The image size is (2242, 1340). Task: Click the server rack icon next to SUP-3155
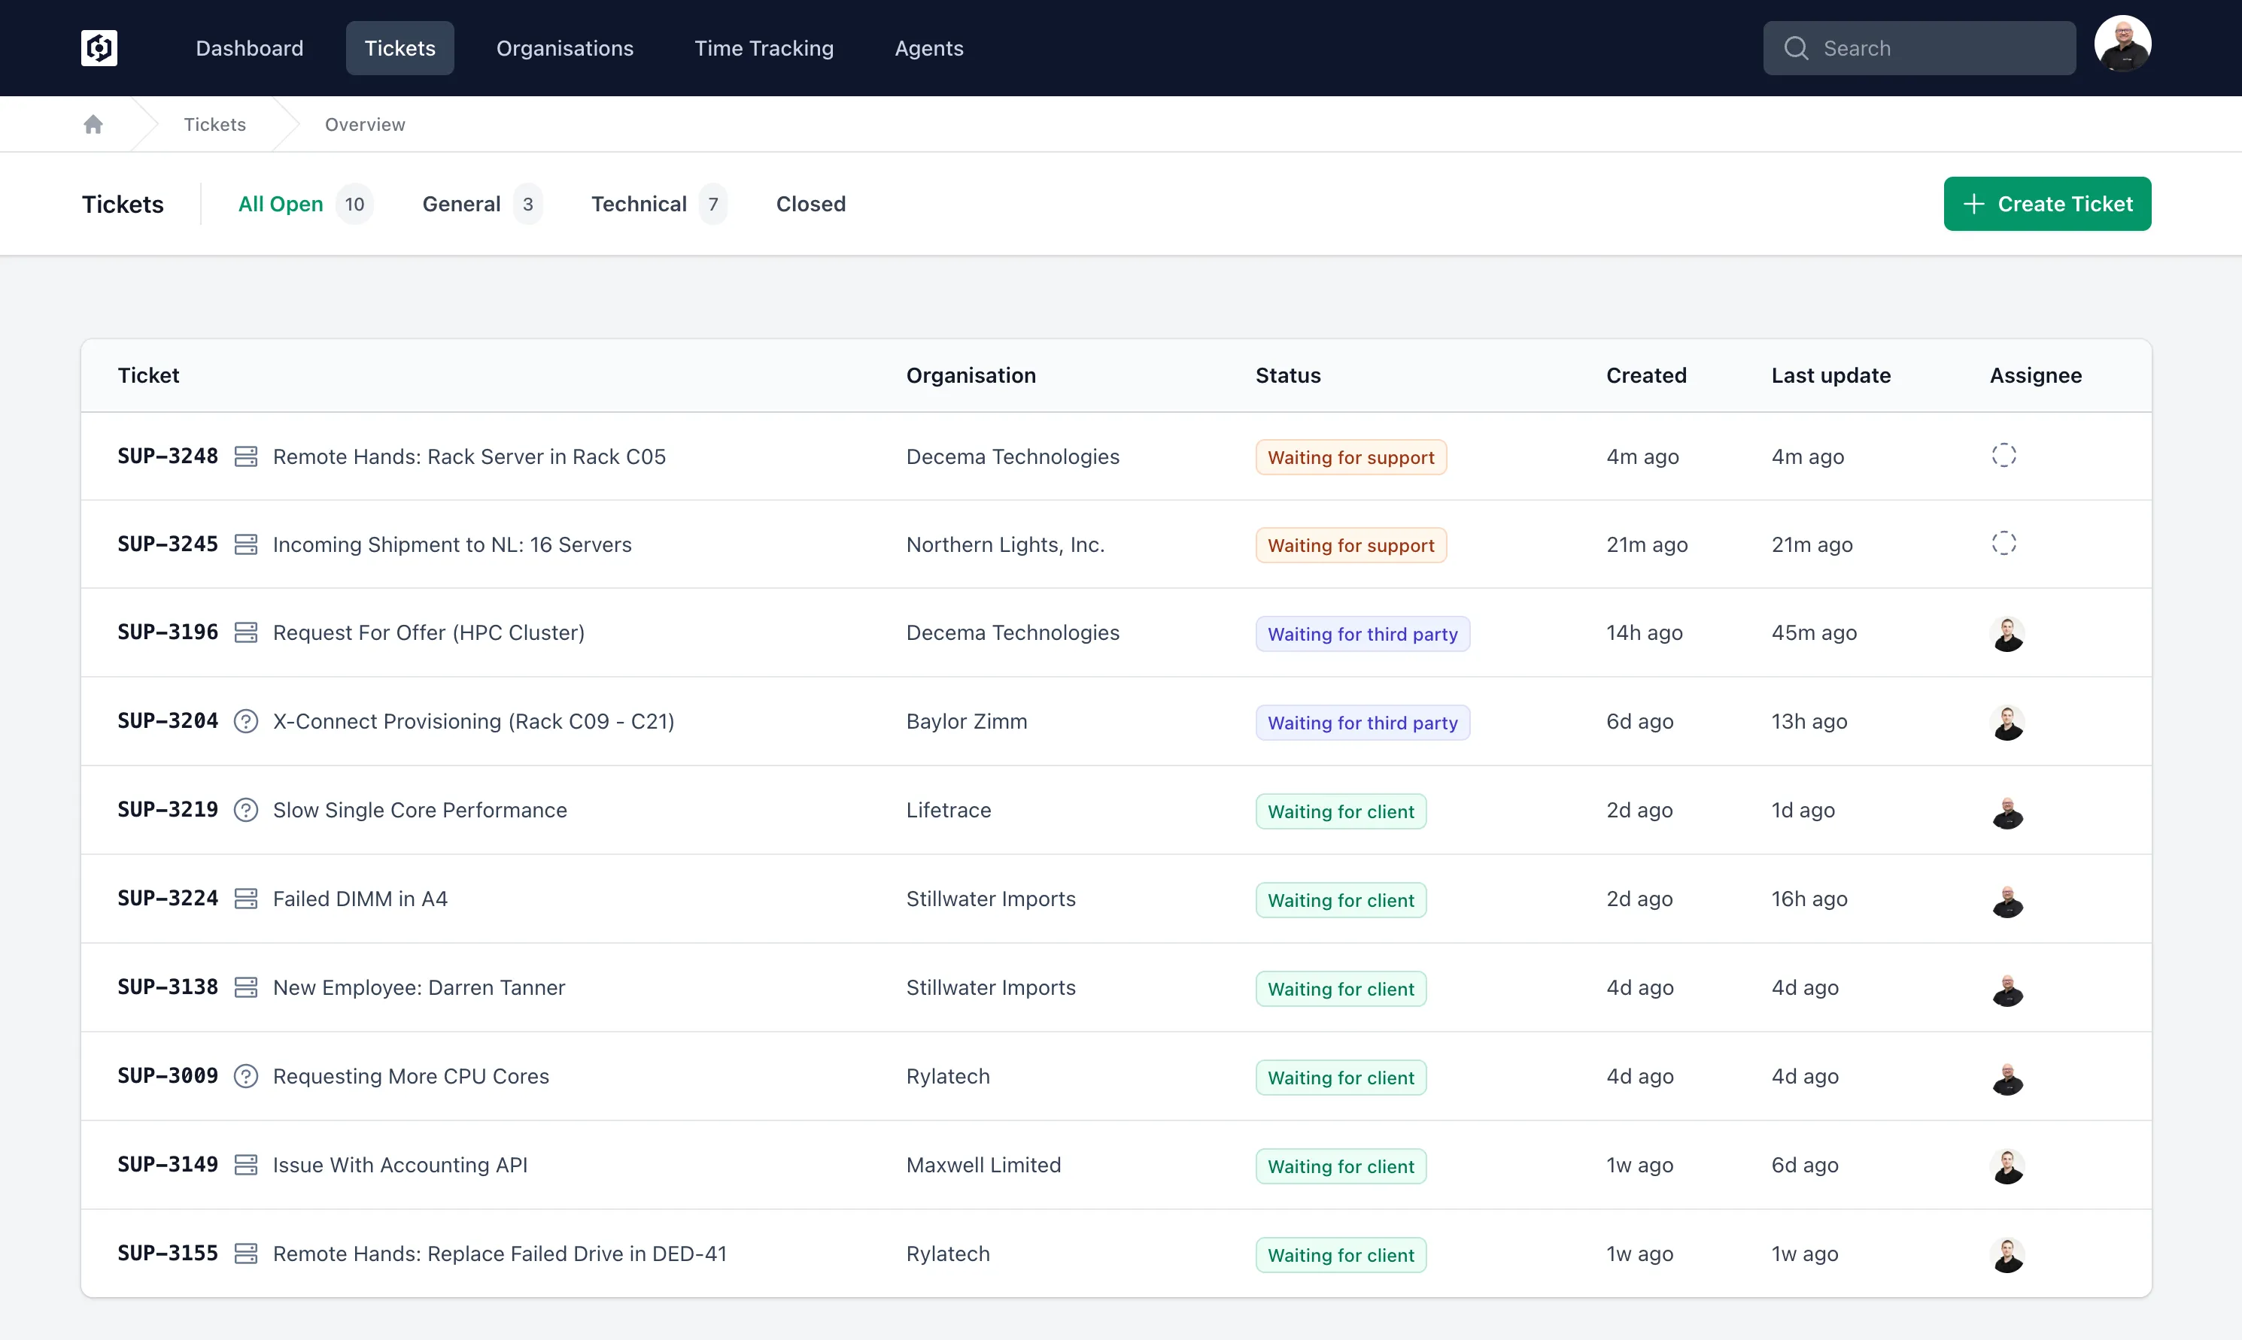point(248,1254)
